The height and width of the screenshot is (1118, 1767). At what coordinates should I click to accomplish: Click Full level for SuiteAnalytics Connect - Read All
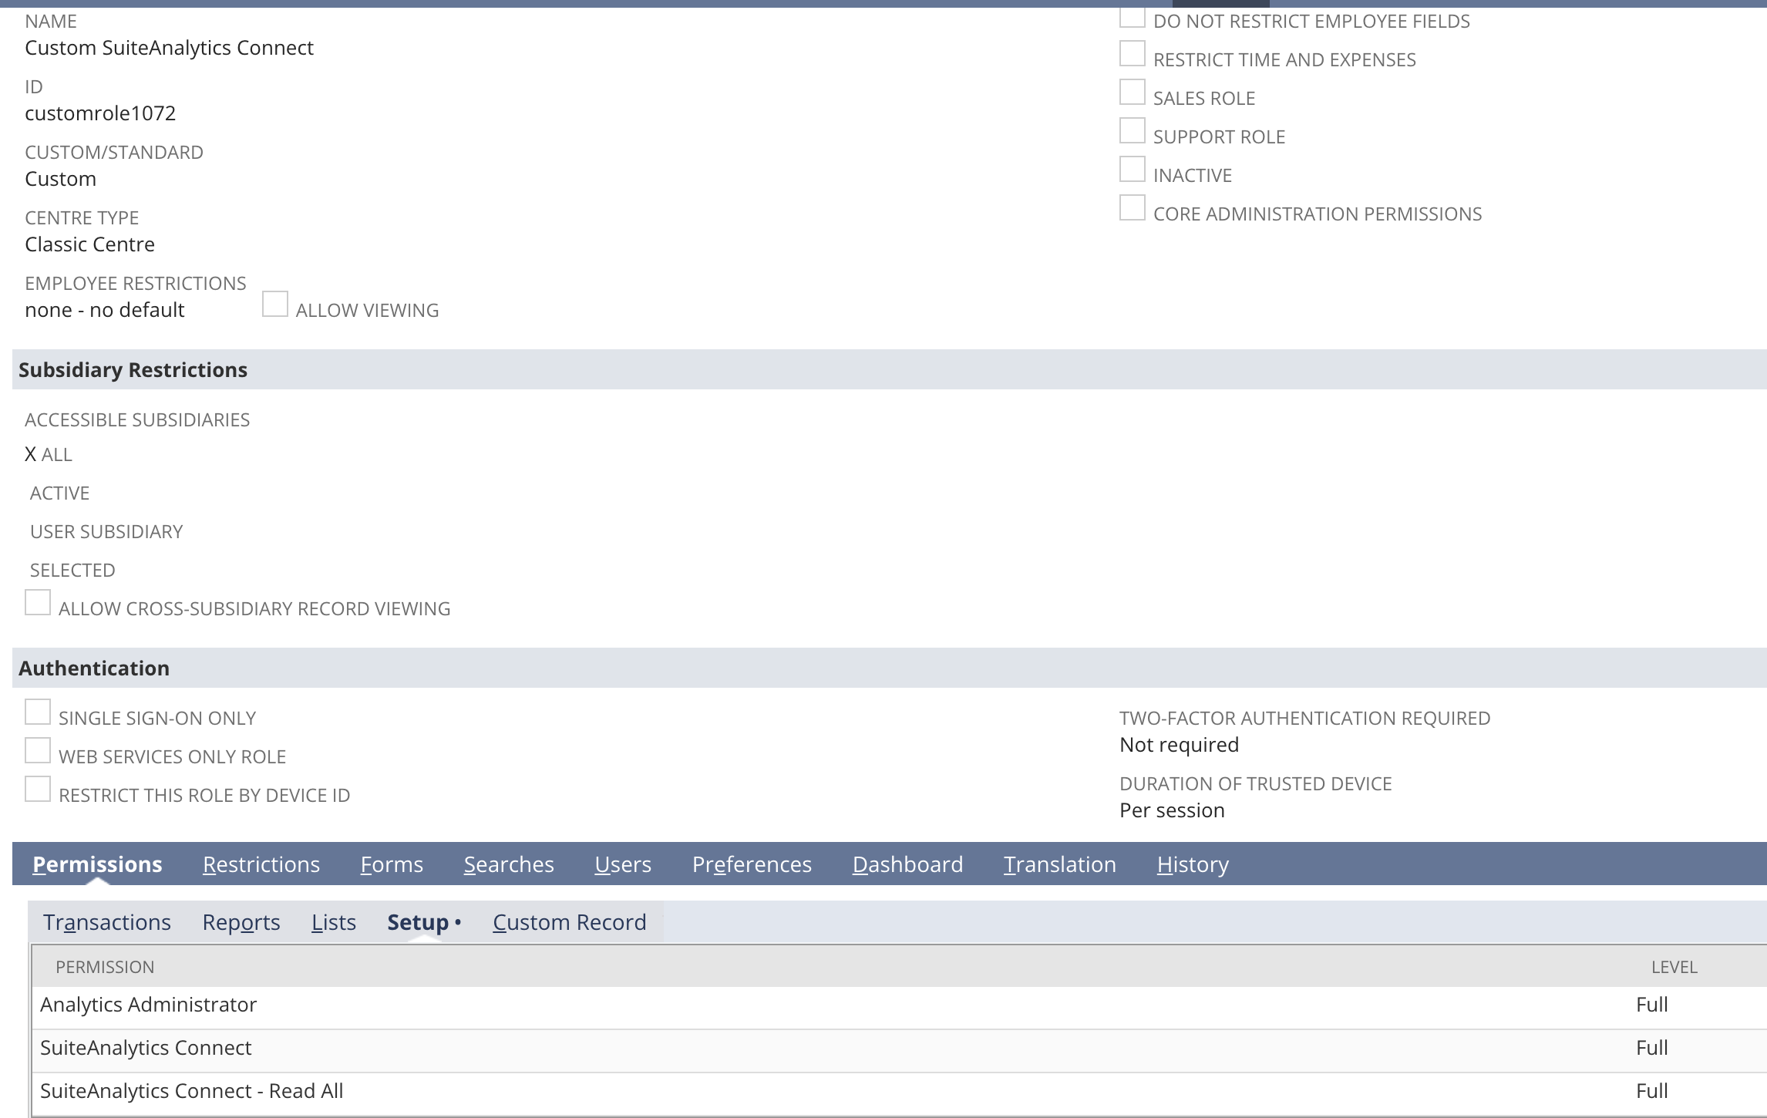click(x=1652, y=1091)
